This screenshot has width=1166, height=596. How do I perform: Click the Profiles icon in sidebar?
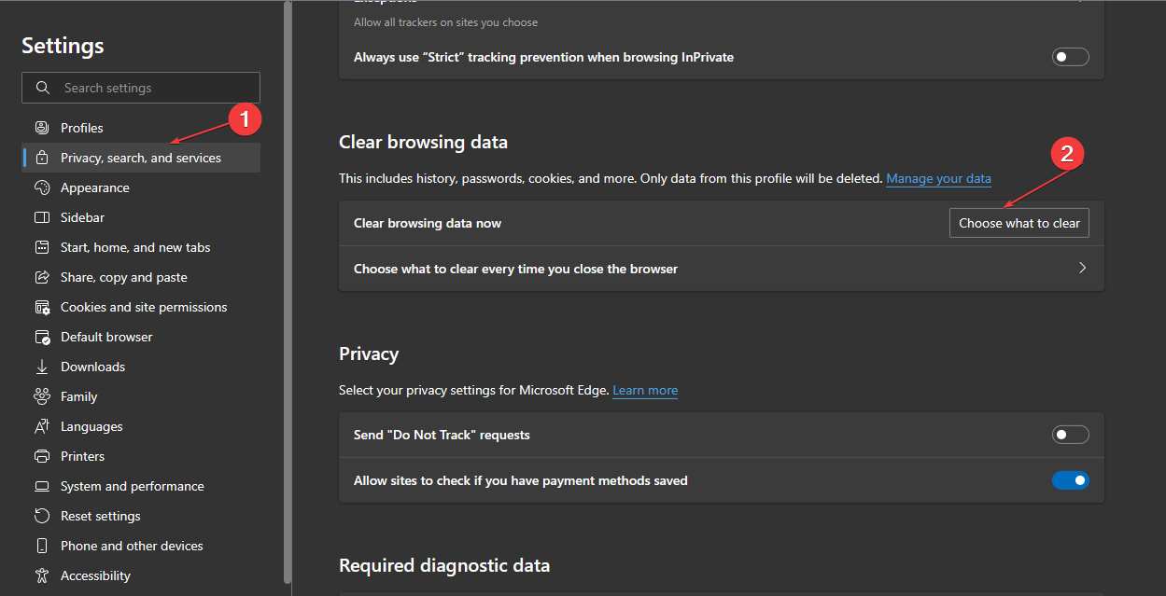tap(41, 128)
